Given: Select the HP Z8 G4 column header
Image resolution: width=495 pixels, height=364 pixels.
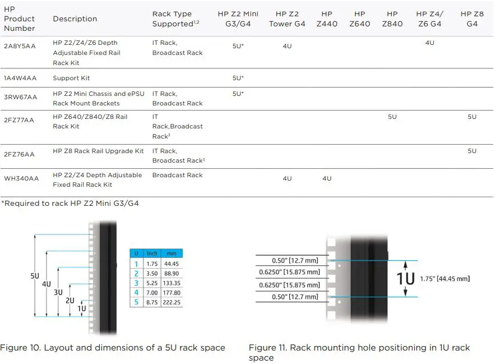Looking at the screenshot, I should click(470, 18).
